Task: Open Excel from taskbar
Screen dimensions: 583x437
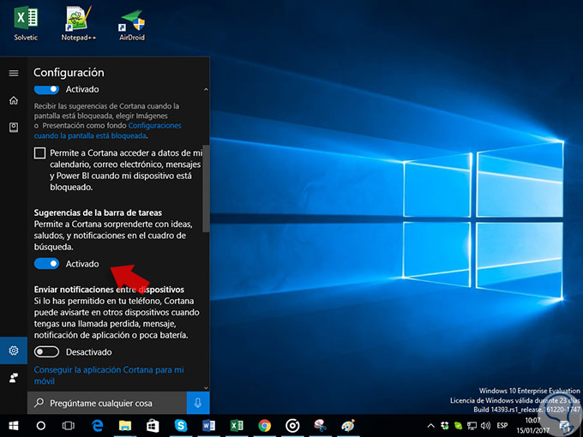Action: coord(237,426)
